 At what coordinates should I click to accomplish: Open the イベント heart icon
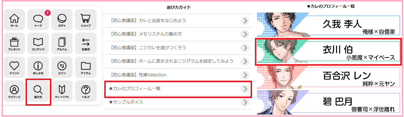click(x=14, y=67)
